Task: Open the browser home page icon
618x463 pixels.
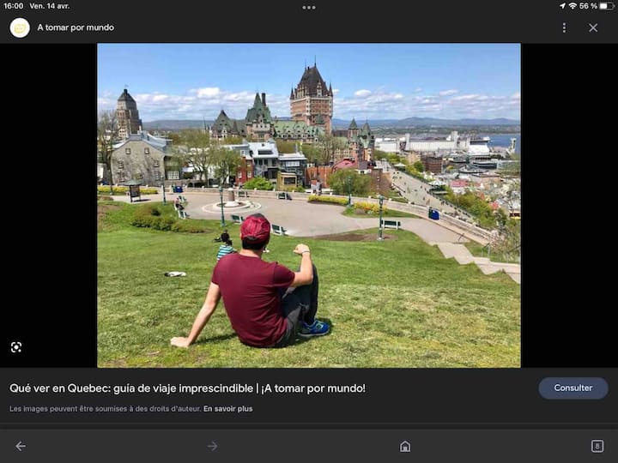Action: (405, 446)
